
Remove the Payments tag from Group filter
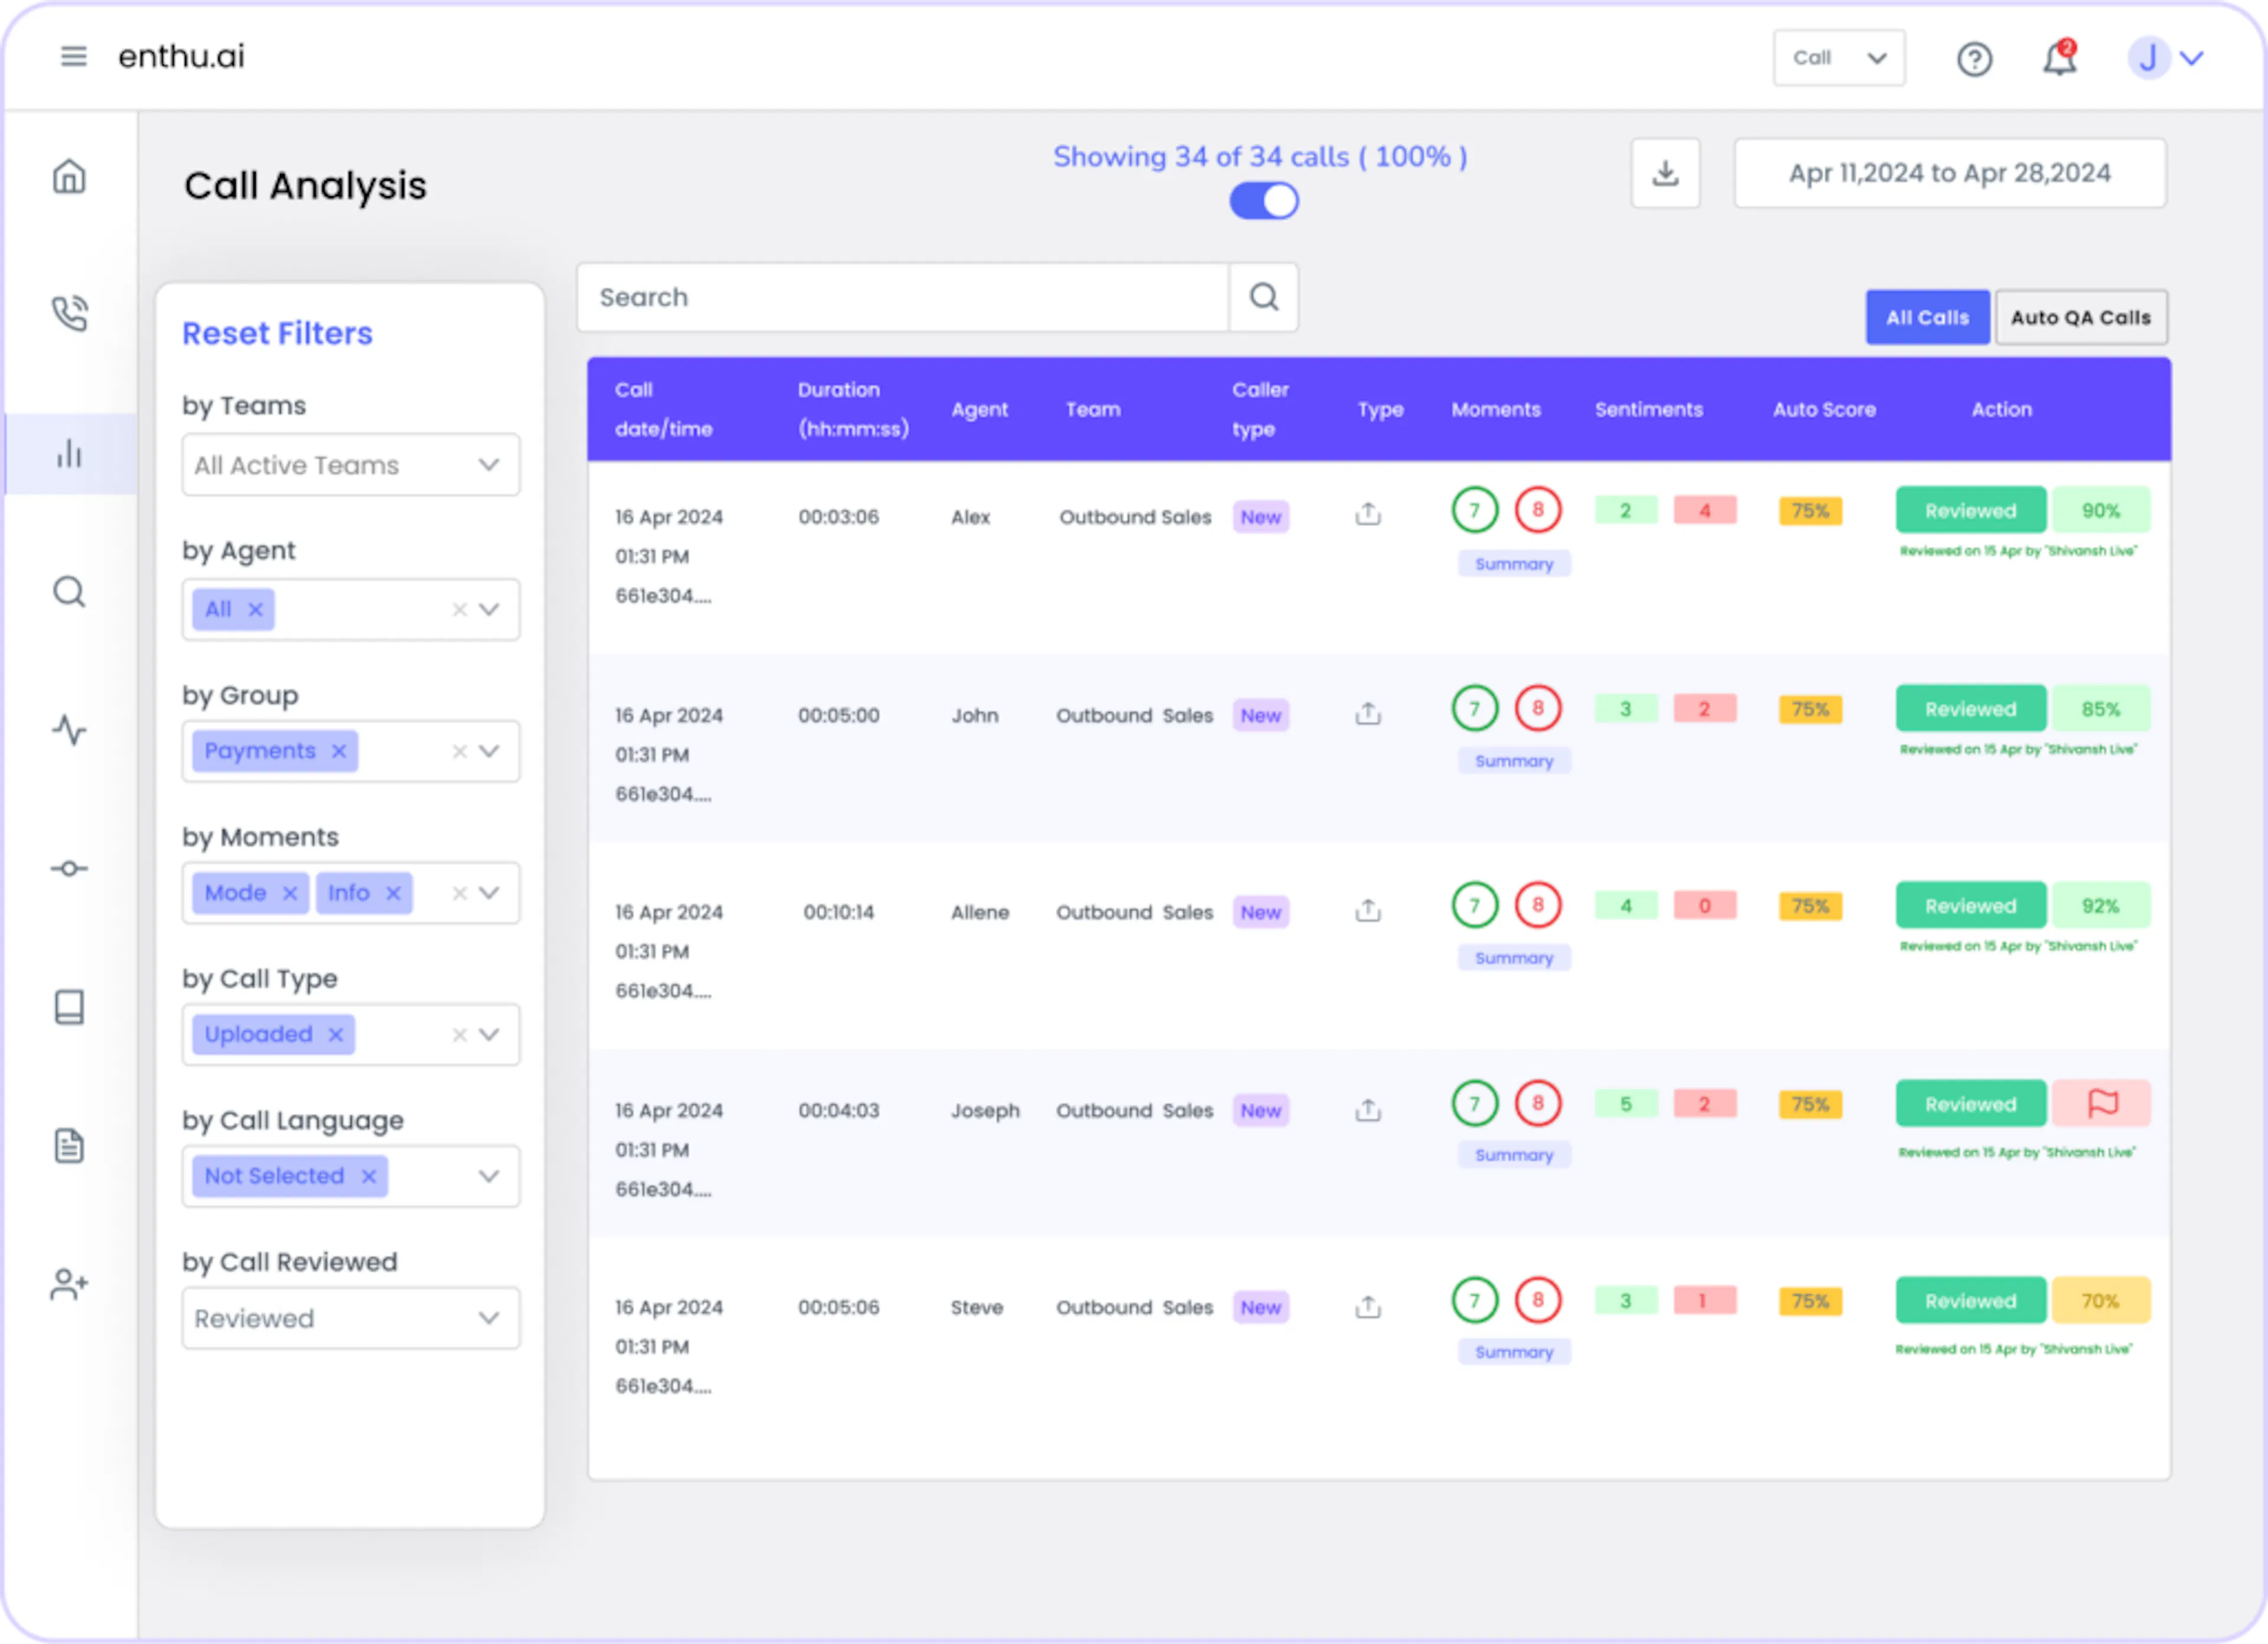coord(339,751)
